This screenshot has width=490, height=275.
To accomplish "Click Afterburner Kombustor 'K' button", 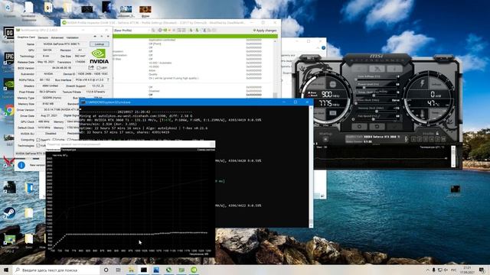I will tap(359, 69).
